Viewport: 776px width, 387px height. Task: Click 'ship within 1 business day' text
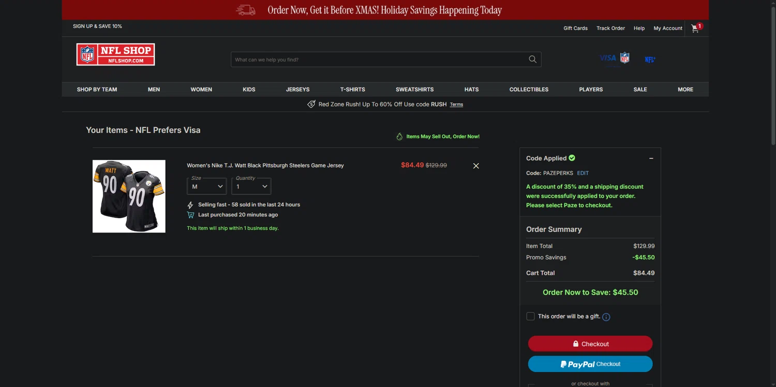click(x=233, y=228)
